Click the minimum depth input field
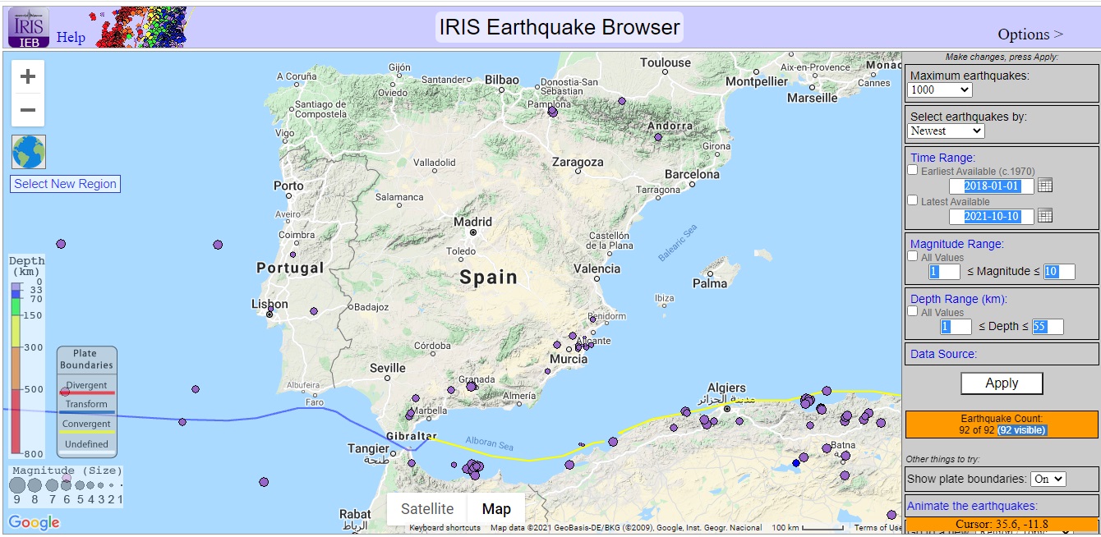Screen dimensions: 1101x537 coord(956,326)
